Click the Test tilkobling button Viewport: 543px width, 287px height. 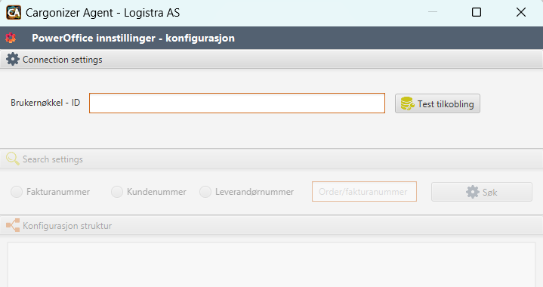coord(437,103)
